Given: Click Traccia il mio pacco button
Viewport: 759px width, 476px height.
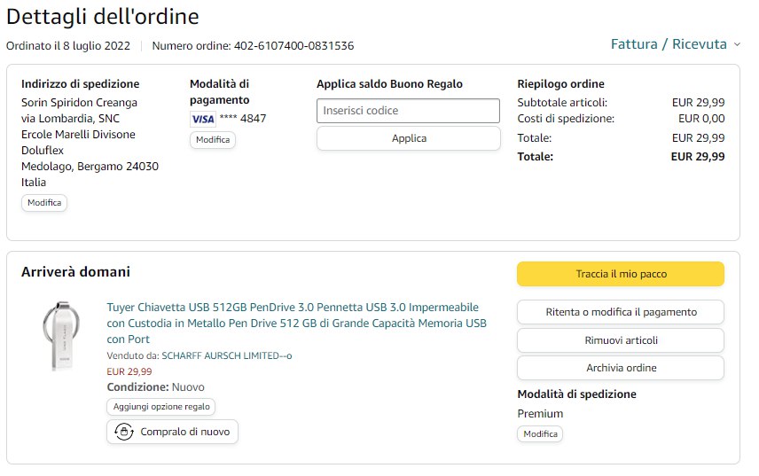Looking at the screenshot, I should point(620,274).
